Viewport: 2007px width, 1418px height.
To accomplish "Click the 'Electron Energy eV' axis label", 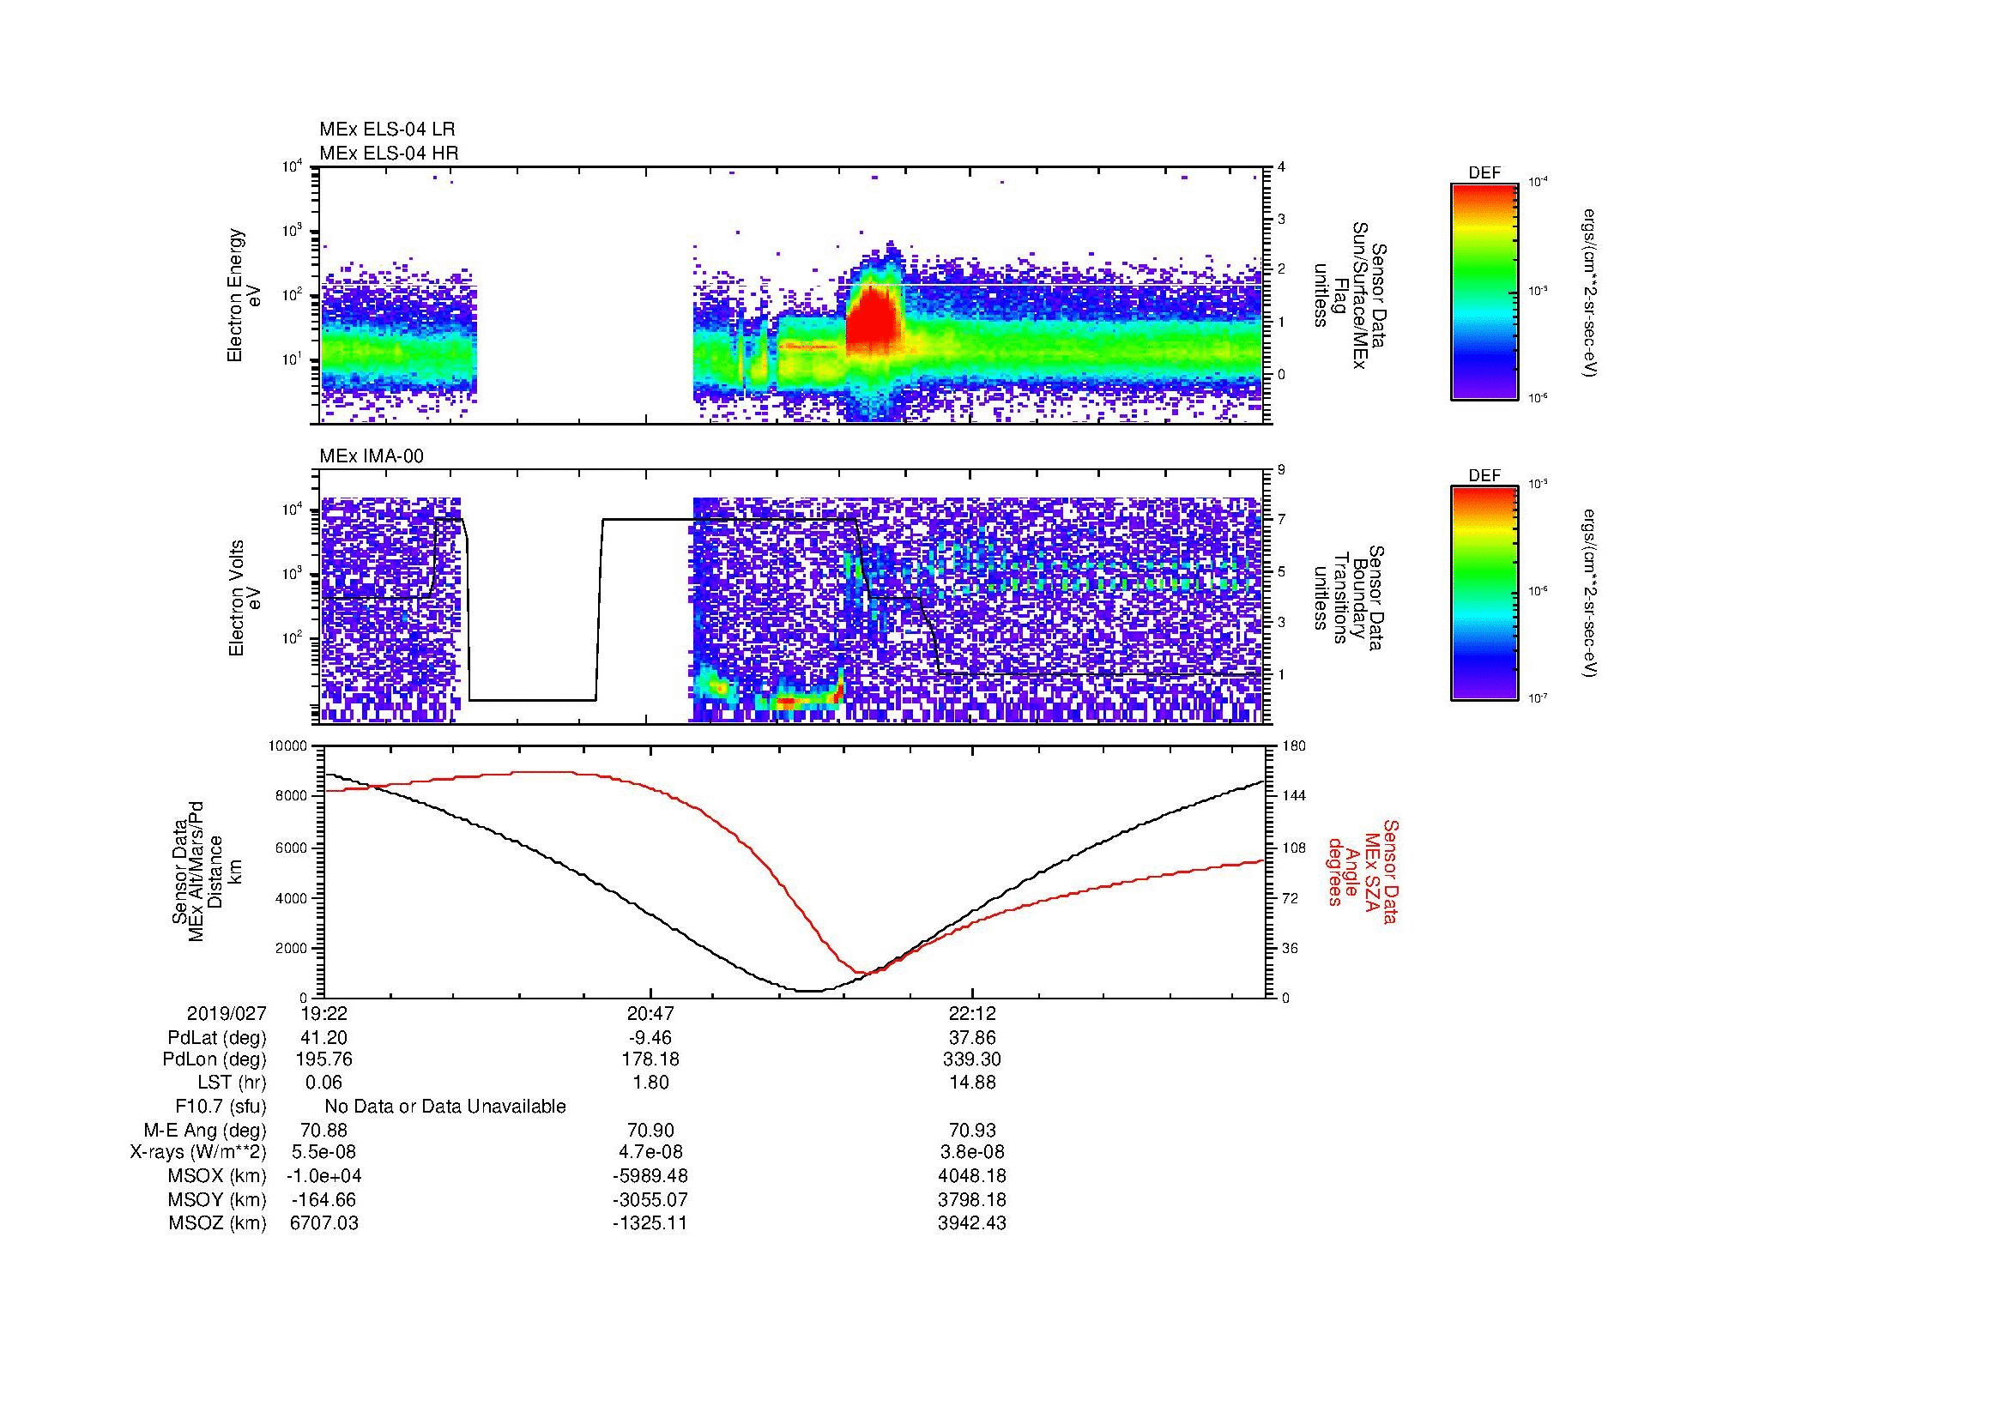I will (x=245, y=295).
